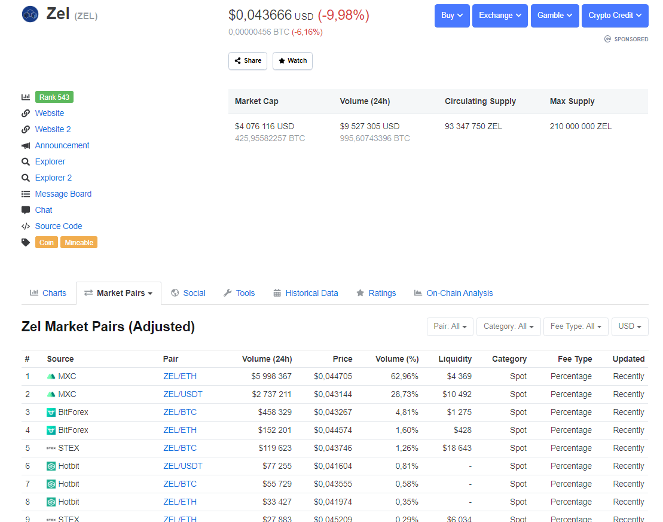663x522 pixels.
Task: Click the speech bubble icon beside Chat
Action: click(26, 210)
